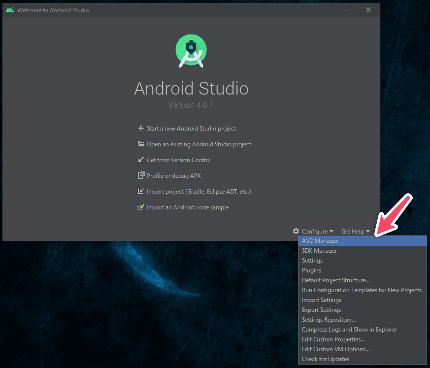This screenshot has height=368, width=430.
Task: Open Plugins from Configure menu
Action: pyautogui.click(x=362, y=270)
